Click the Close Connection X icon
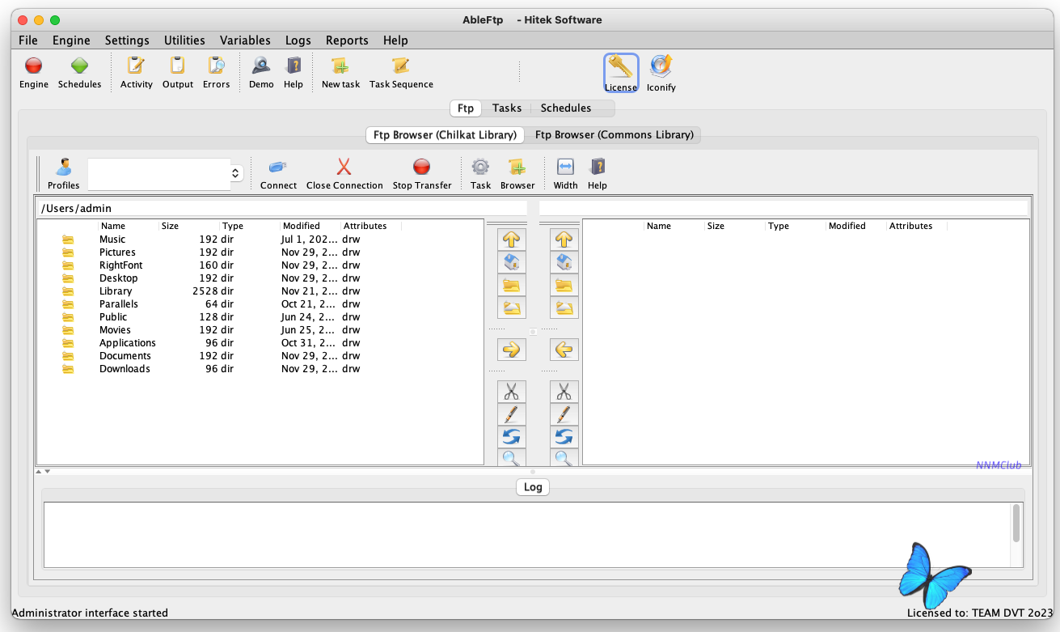This screenshot has height=632, width=1060. click(344, 167)
